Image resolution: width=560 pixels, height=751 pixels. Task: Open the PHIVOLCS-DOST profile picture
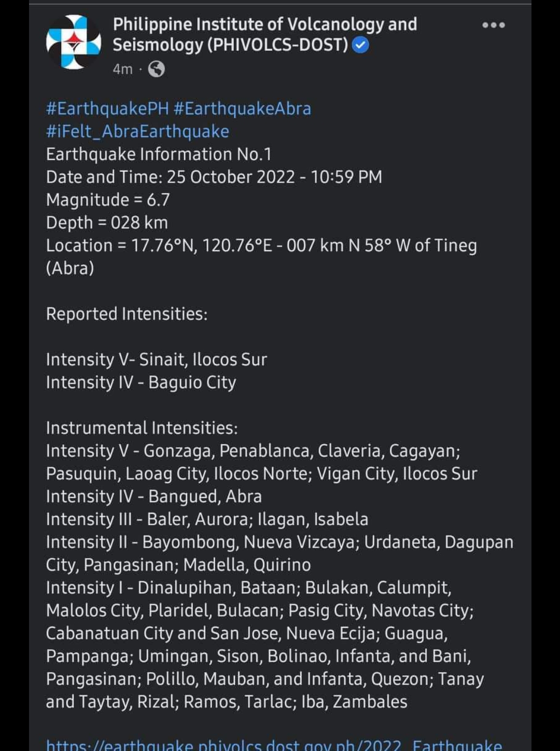coord(73,42)
